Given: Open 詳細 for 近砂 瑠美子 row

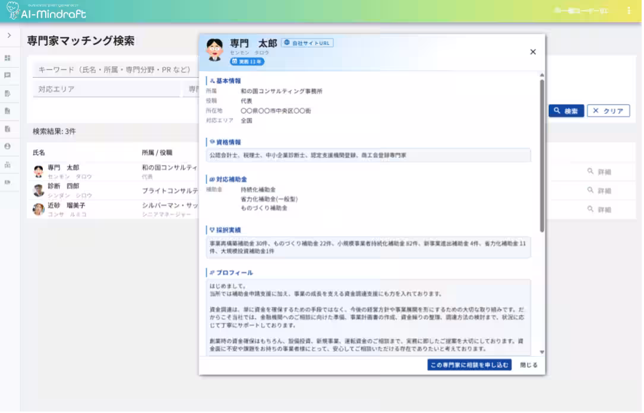Looking at the screenshot, I should coord(601,210).
